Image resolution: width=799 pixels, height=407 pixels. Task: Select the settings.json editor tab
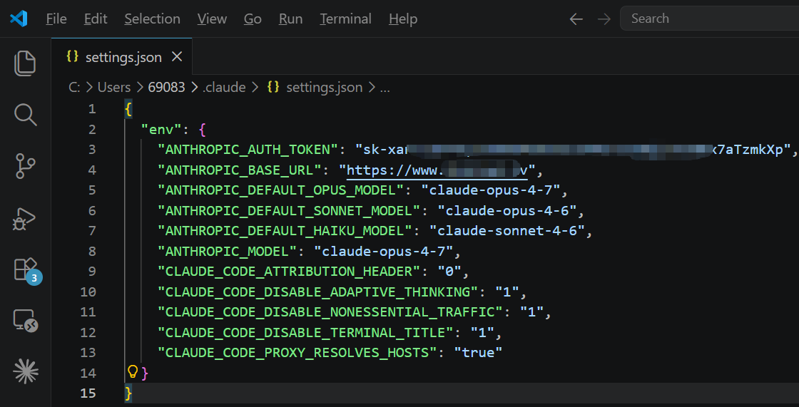tap(122, 56)
